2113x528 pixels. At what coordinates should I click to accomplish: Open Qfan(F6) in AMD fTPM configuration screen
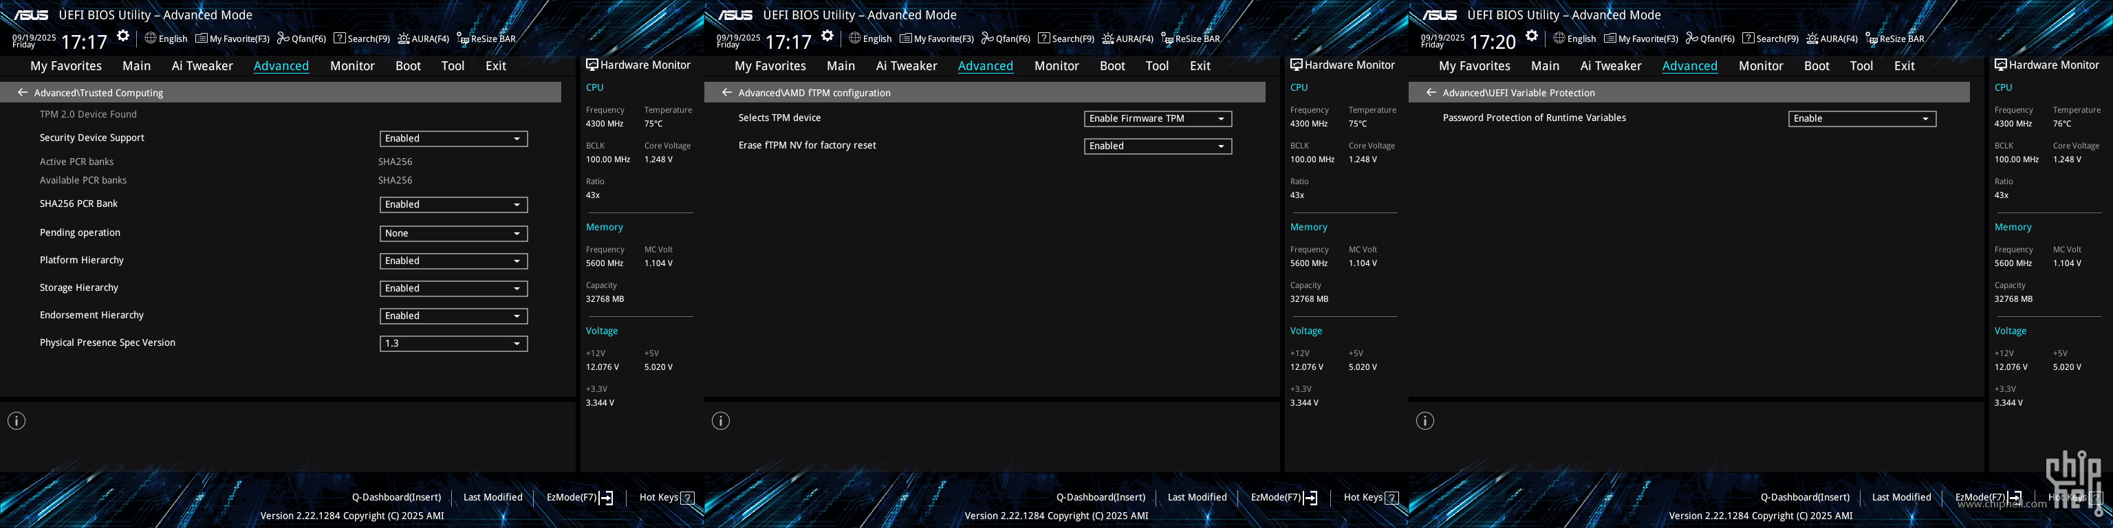point(1006,38)
